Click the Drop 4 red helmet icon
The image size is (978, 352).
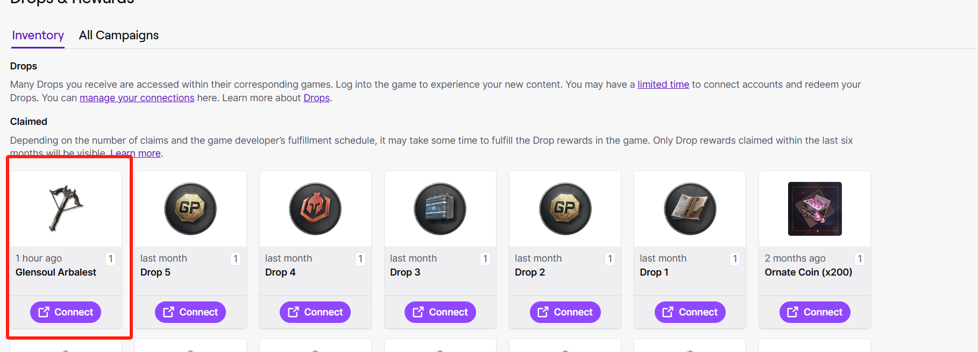pyautogui.click(x=315, y=209)
